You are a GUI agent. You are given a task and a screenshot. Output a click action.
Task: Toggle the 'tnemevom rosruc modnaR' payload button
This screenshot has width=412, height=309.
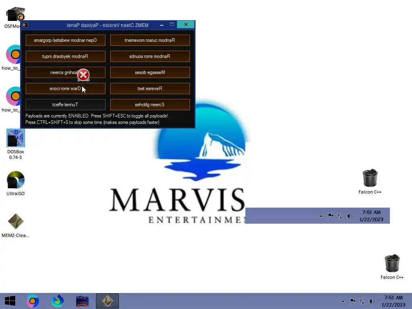coord(150,40)
